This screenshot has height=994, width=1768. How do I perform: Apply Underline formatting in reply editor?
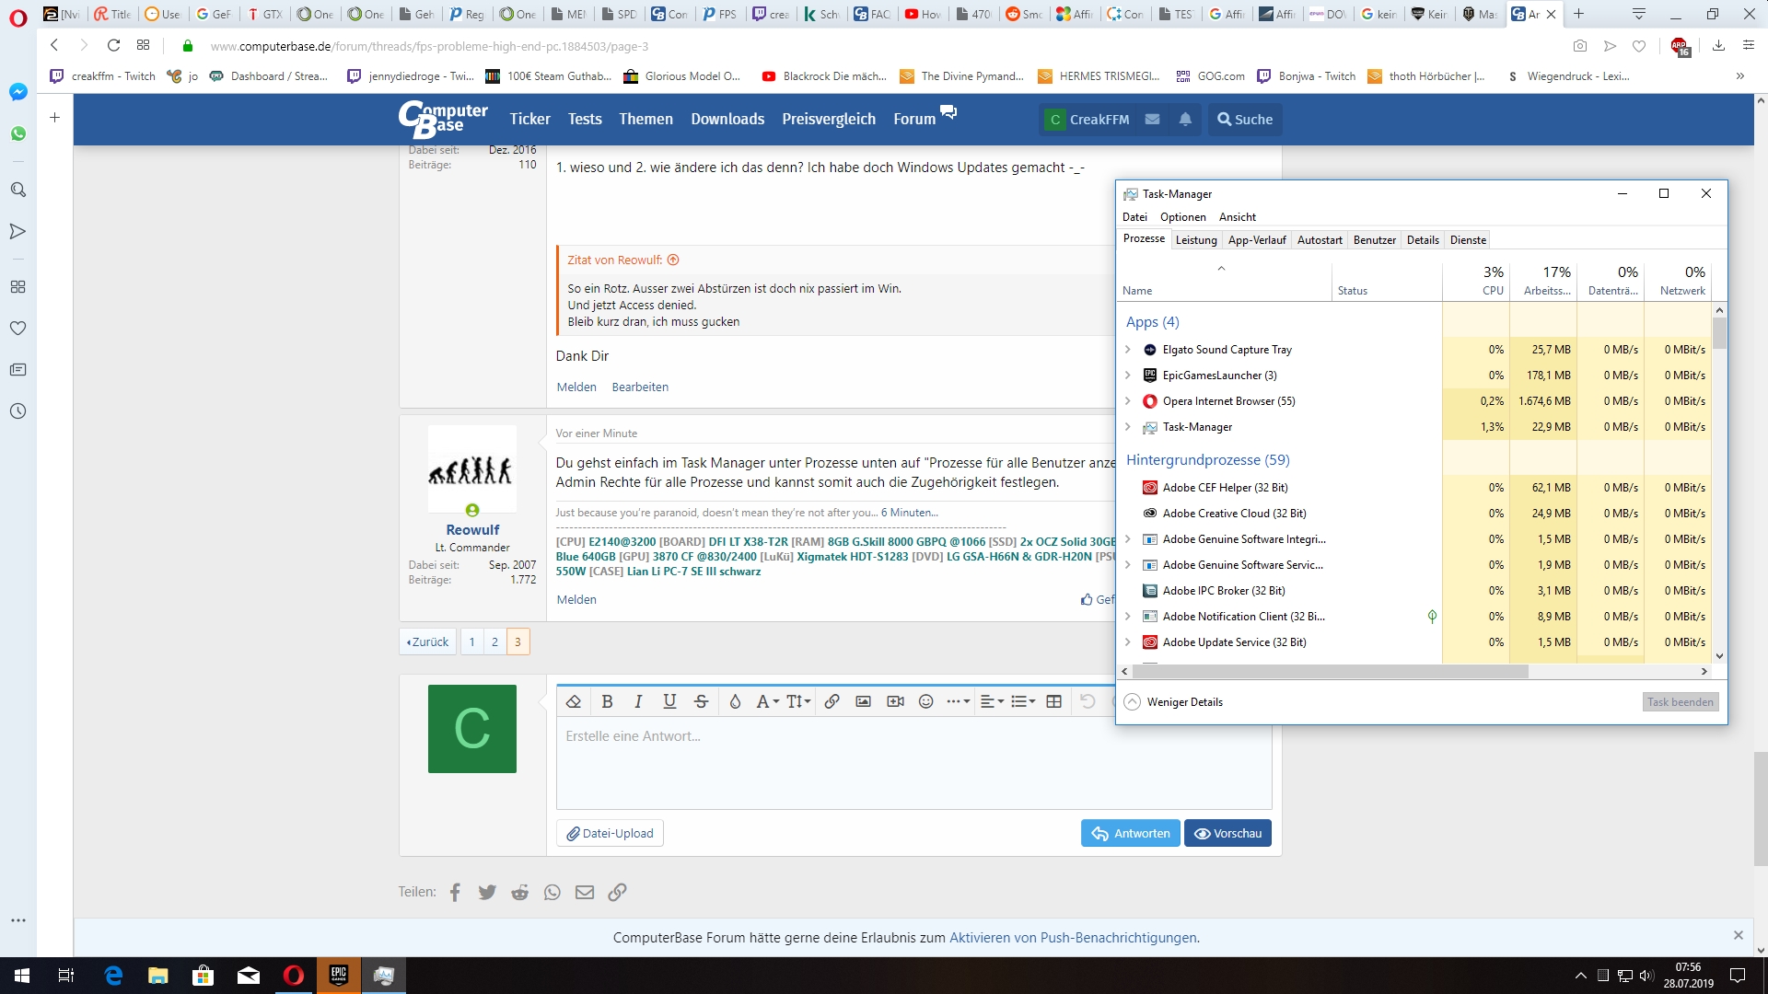(669, 701)
